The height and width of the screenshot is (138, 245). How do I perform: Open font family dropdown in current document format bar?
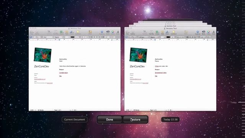click(48, 37)
